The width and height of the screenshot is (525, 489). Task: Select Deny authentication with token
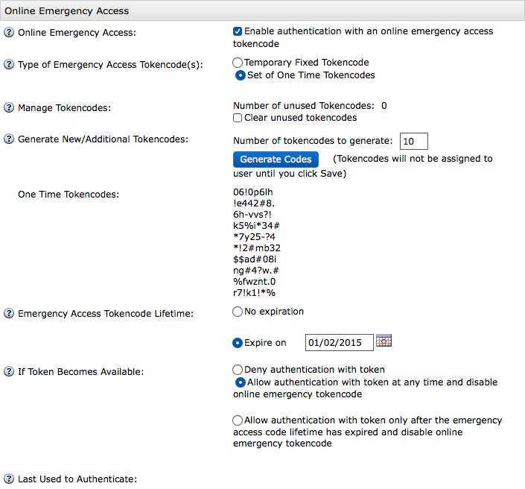pos(238,369)
